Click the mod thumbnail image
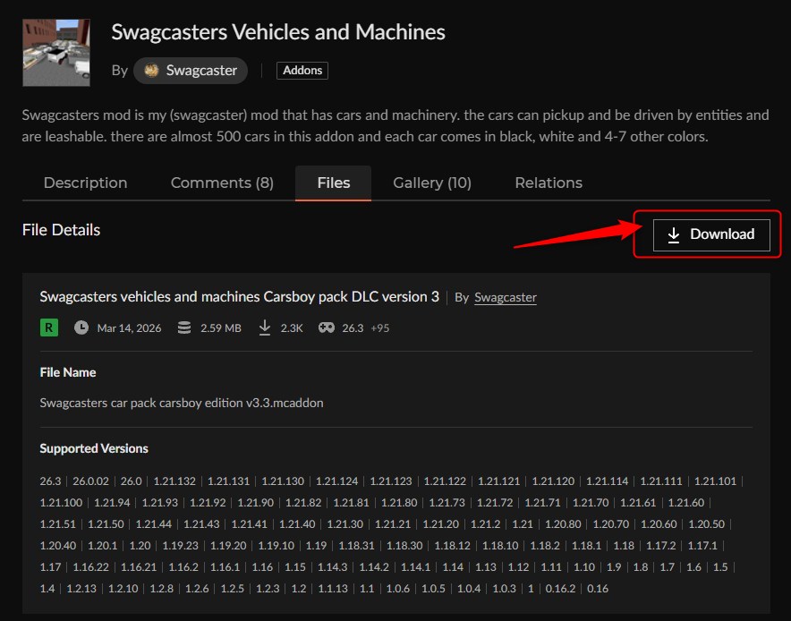The image size is (791, 621). click(x=55, y=52)
